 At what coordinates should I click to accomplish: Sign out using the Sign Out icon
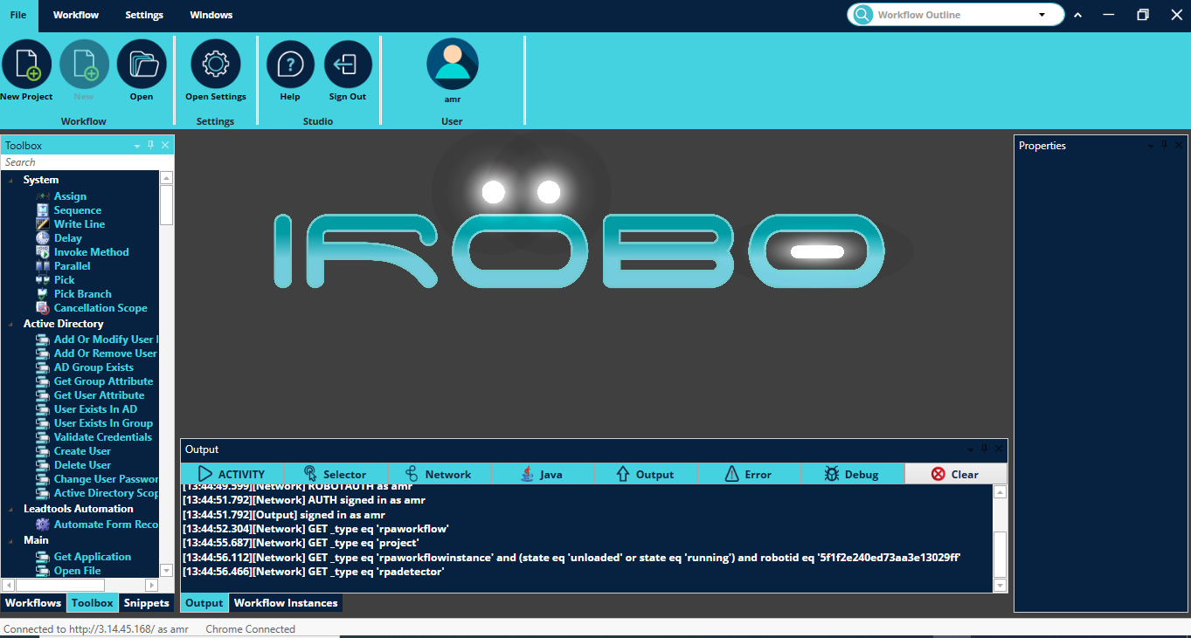[x=348, y=65]
